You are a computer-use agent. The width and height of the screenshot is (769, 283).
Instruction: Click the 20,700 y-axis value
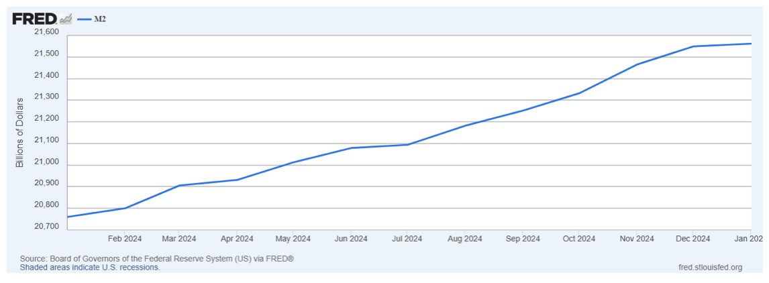tap(45, 227)
